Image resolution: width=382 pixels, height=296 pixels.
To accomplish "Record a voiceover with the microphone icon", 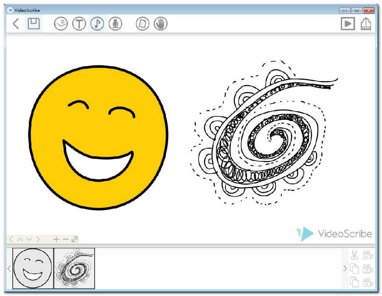I will point(115,24).
